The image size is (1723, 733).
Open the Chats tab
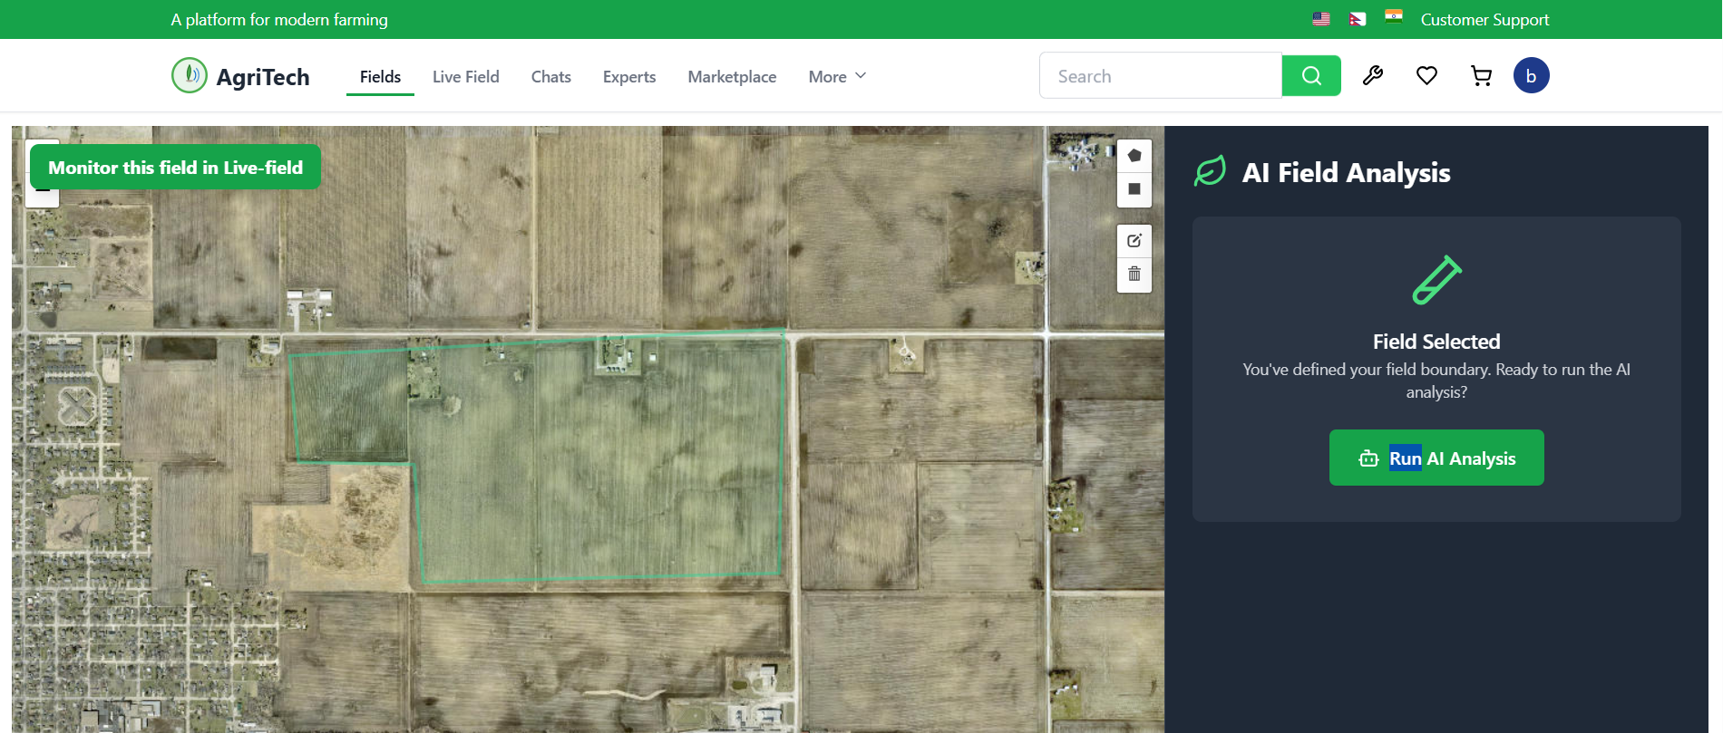point(550,77)
